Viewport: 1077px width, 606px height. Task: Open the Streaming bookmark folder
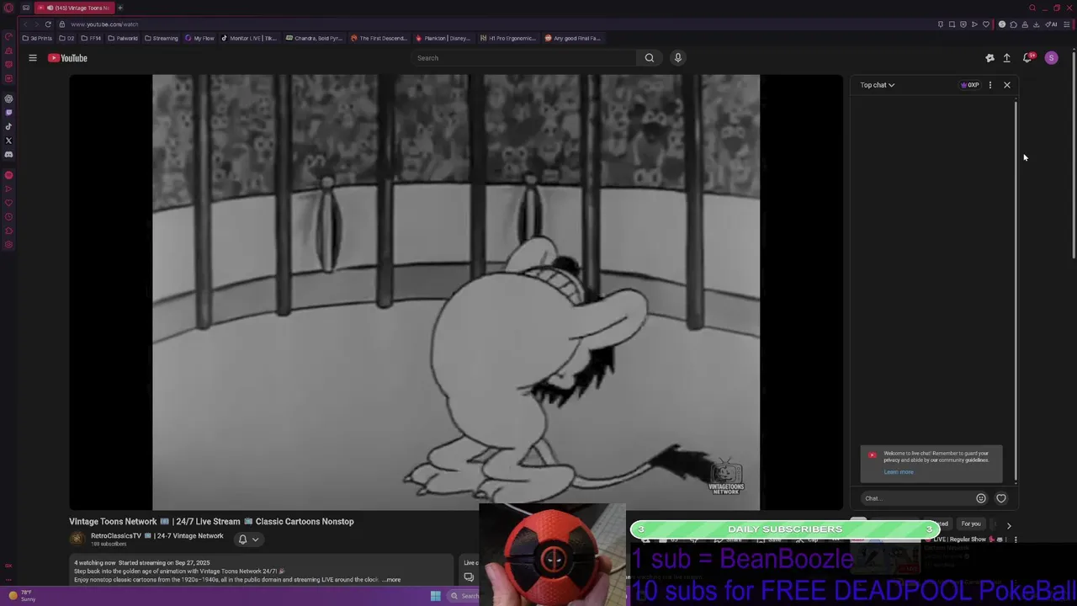[x=162, y=38]
